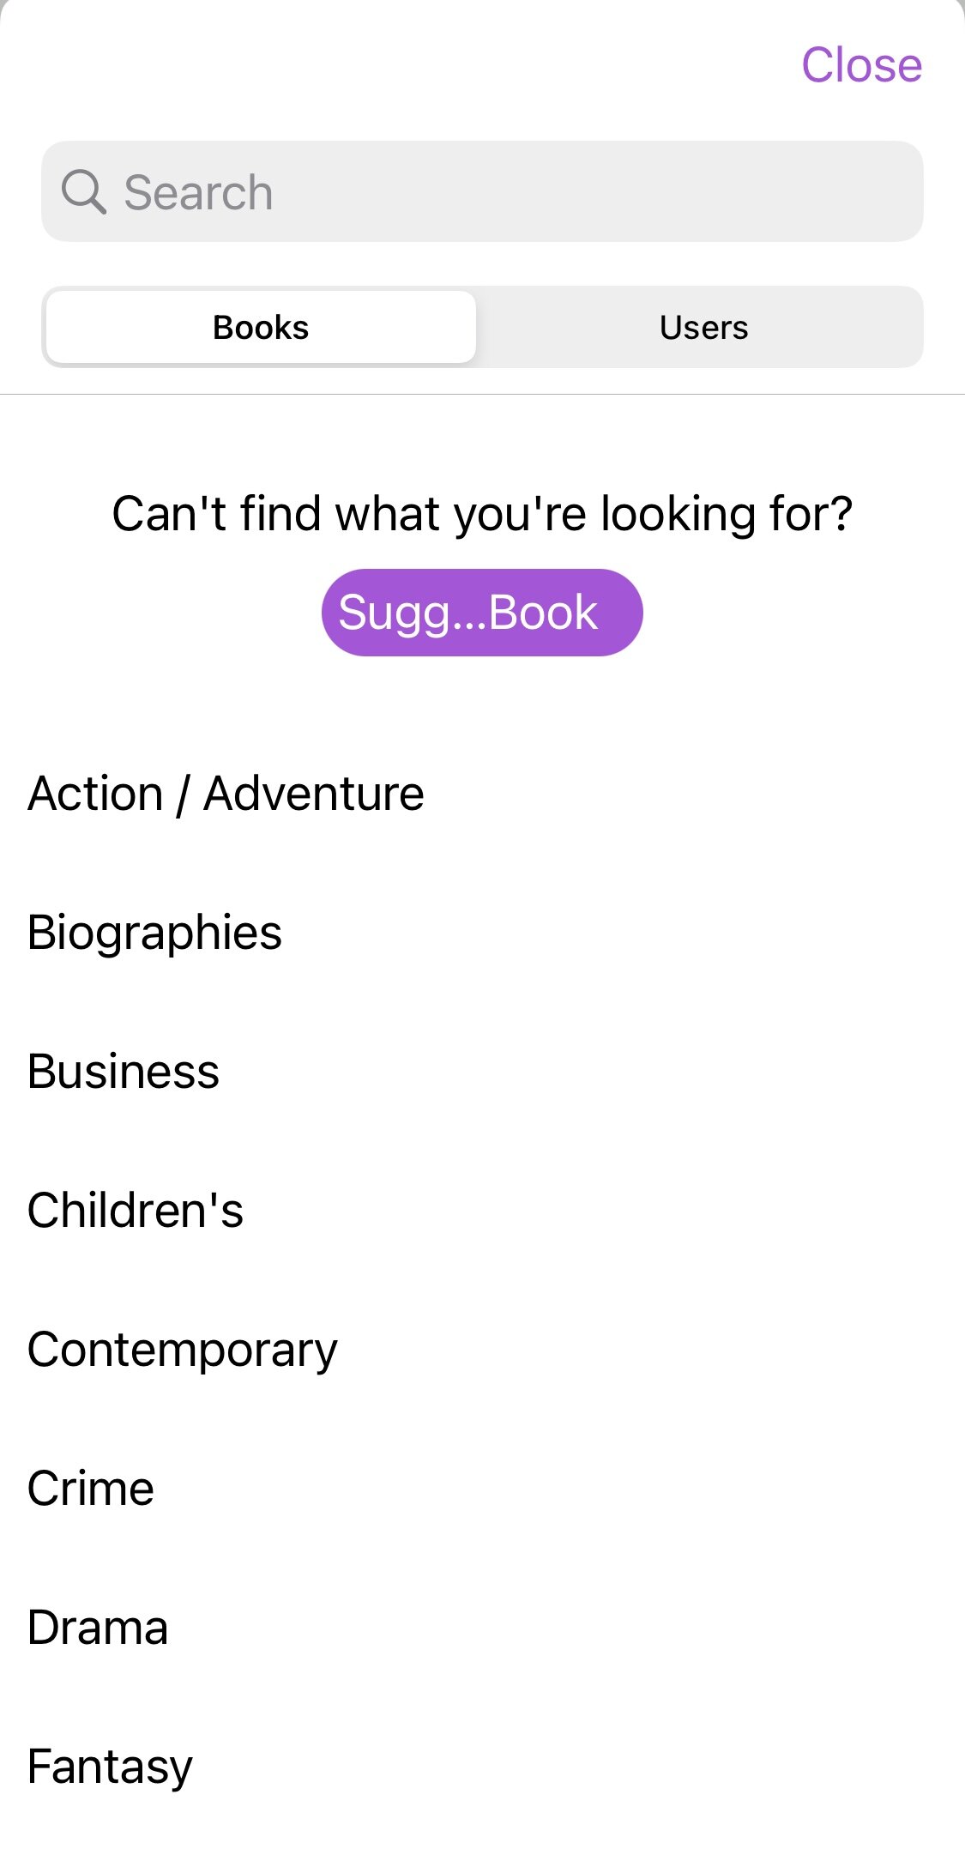This screenshot has height=1867, width=965.
Task: Click the empty area of the search bar
Action: [600, 191]
